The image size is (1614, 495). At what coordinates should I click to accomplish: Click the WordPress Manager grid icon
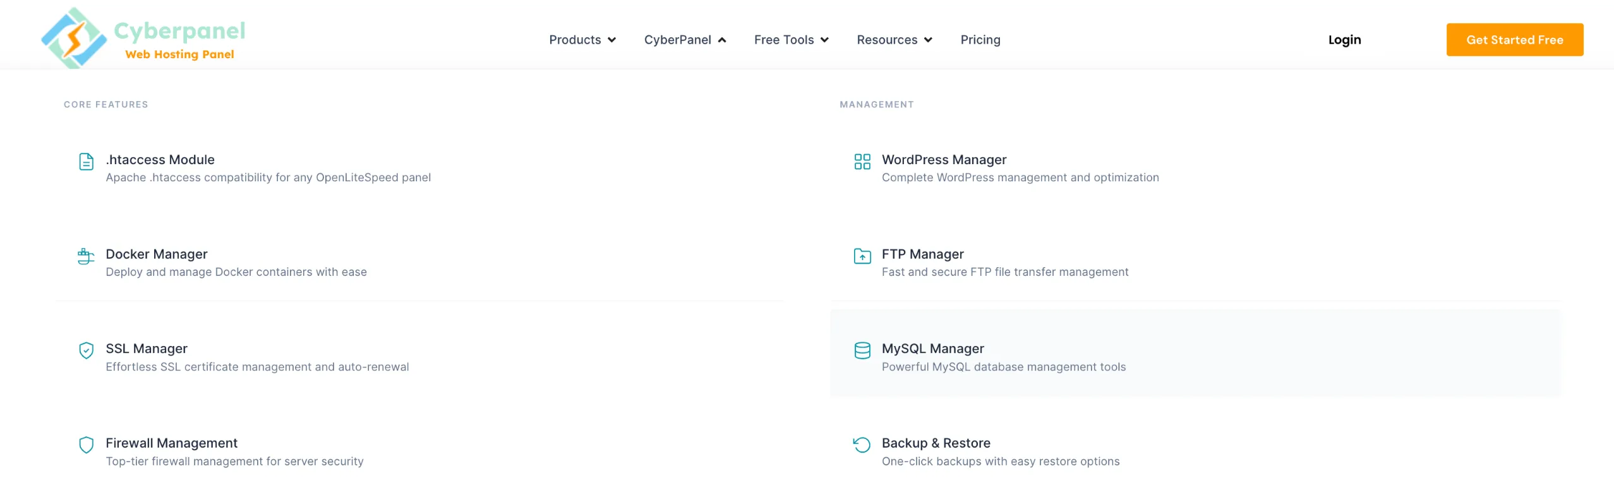pos(862,162)
